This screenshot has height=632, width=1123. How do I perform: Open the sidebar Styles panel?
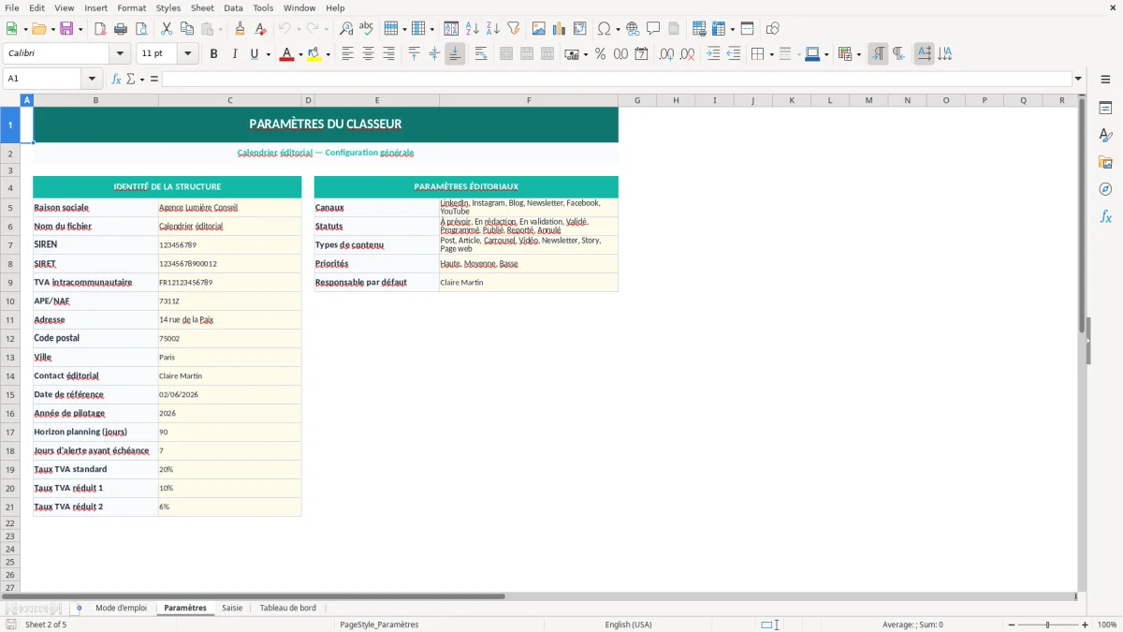point(1105,135)
